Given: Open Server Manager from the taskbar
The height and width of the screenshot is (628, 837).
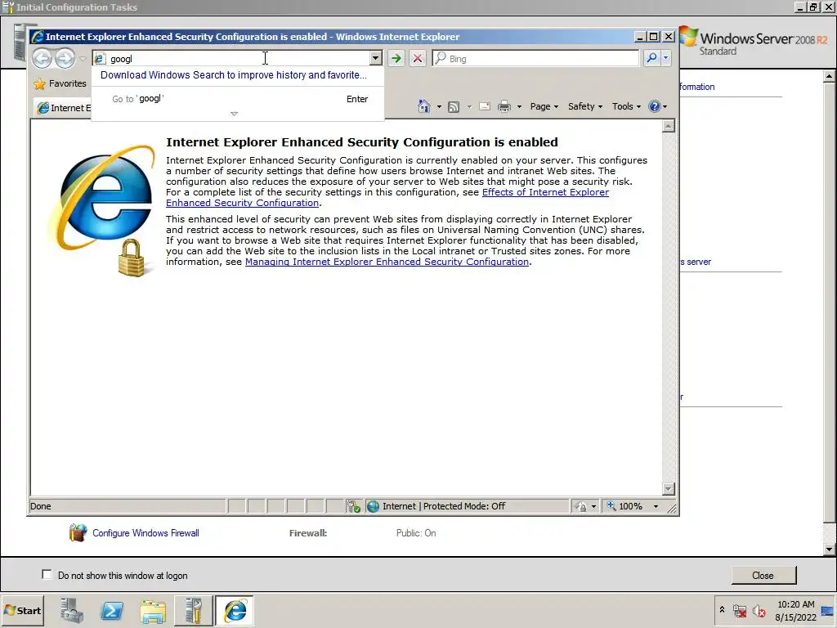Looking at the screenshot, I should click(x=72, y=610).
